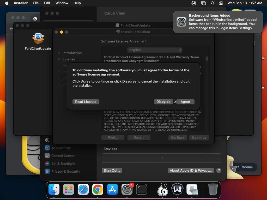The width and height of the screenshot is (267, 200).
Task: Click System Settings icon in the notification
Action: [181, 22]
